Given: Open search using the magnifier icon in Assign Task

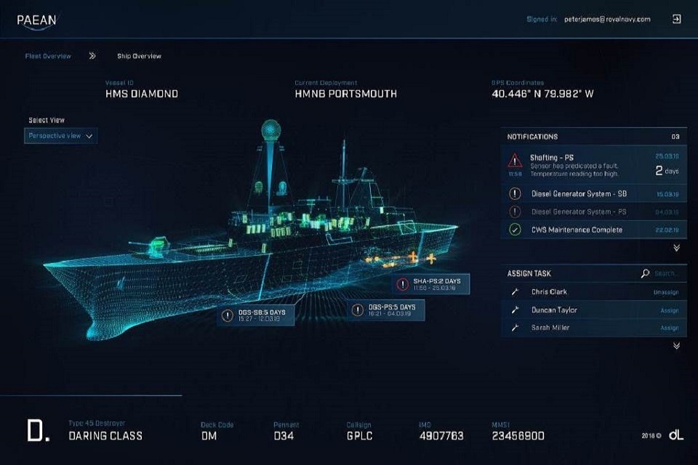Looking at the screenshot, I should pyautogui.click(x=646, y=272).
